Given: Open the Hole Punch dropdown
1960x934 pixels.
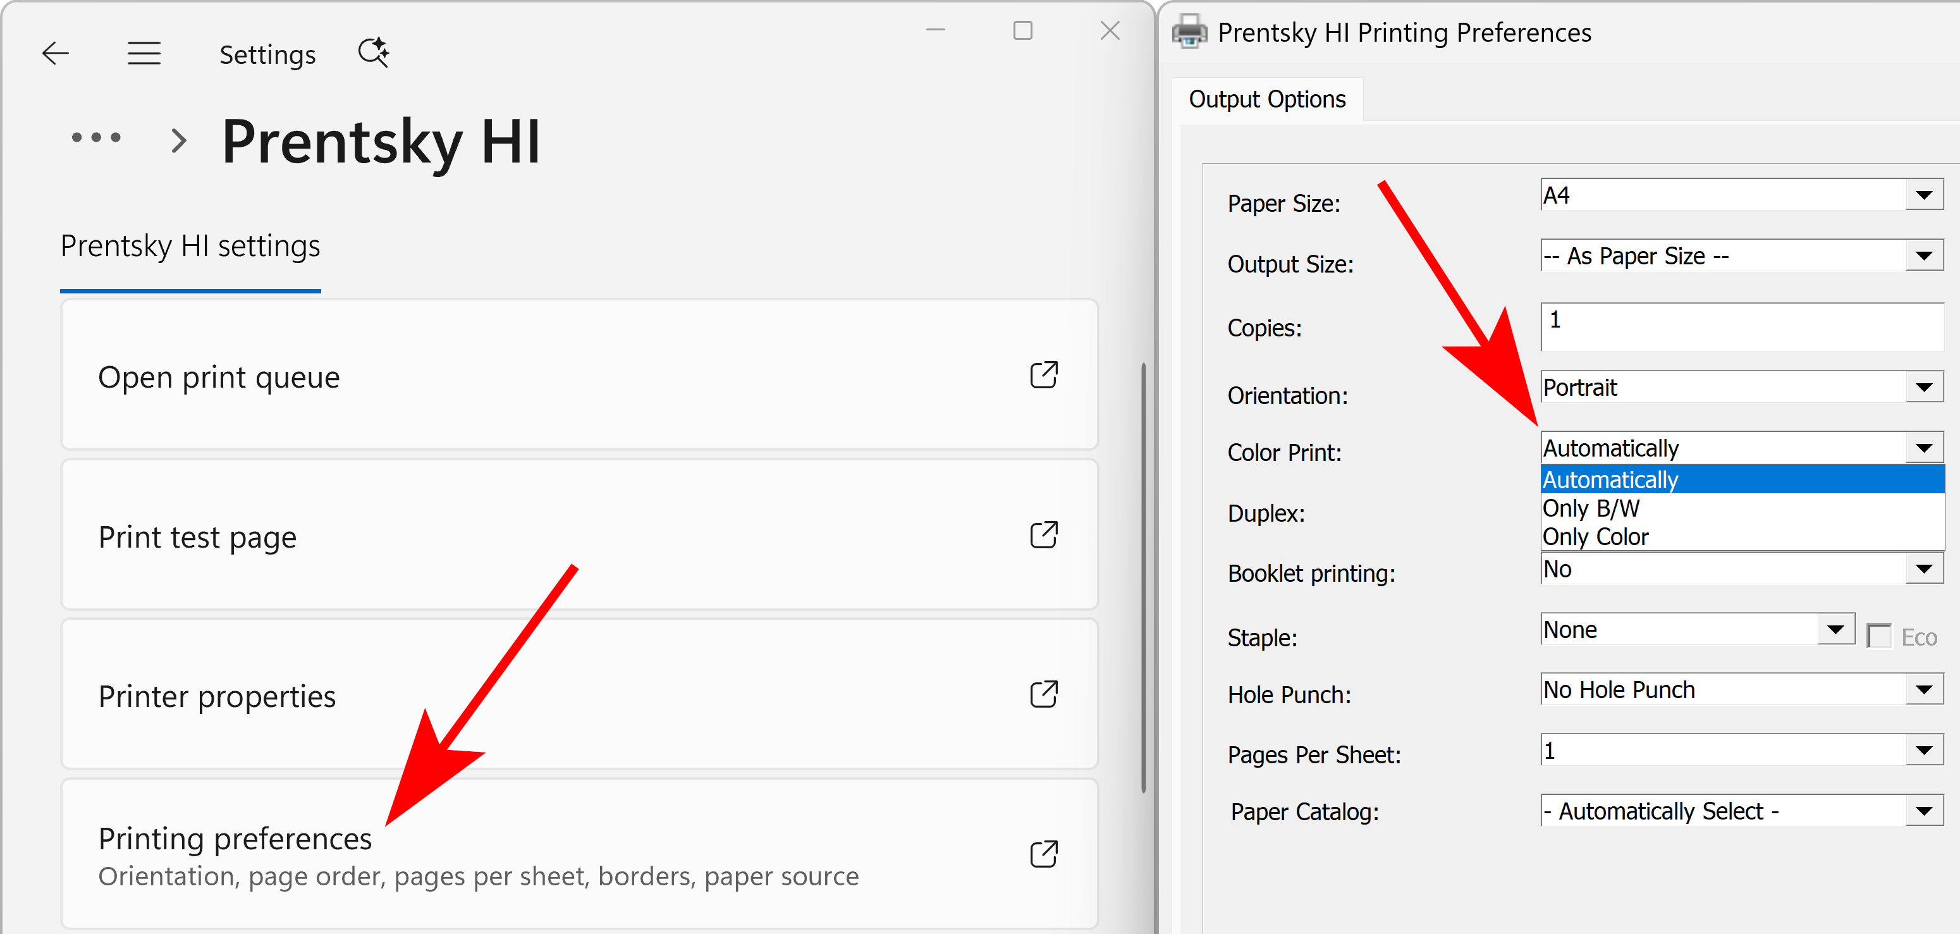Looking at the screenshot, I should pyautogui.click(x=1924, y=690).
